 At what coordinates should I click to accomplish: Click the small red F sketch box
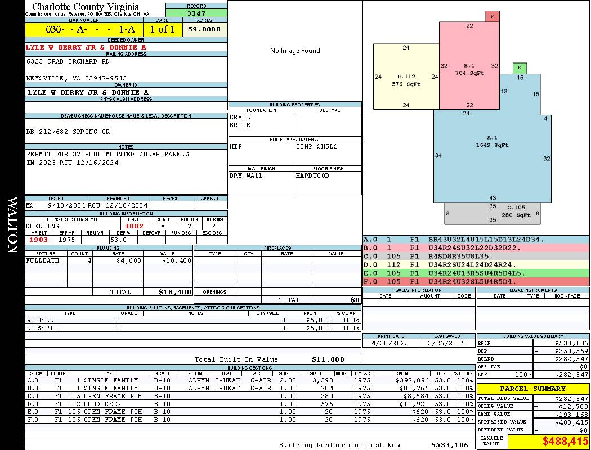tap(492, 16)
